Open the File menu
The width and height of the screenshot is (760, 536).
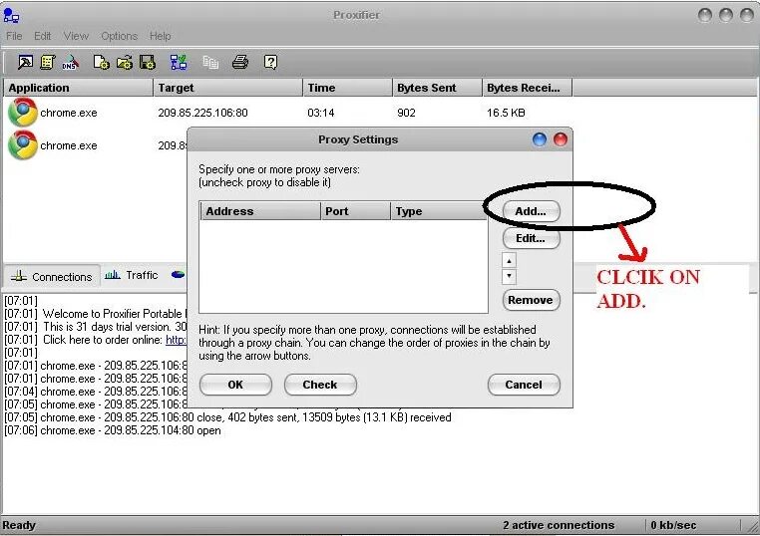pyautogui.click(x=14, y=36)
